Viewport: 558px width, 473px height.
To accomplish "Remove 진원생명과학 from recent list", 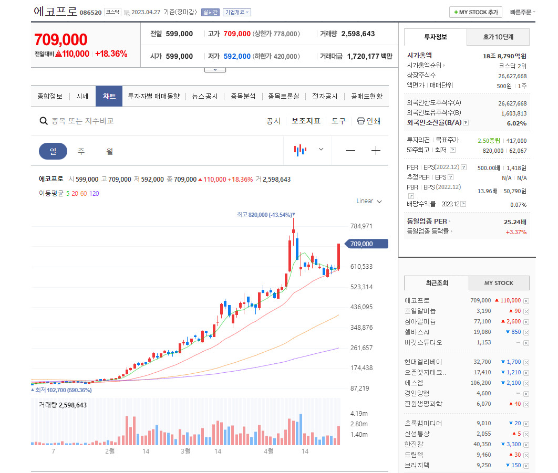I will pos(526,404).
